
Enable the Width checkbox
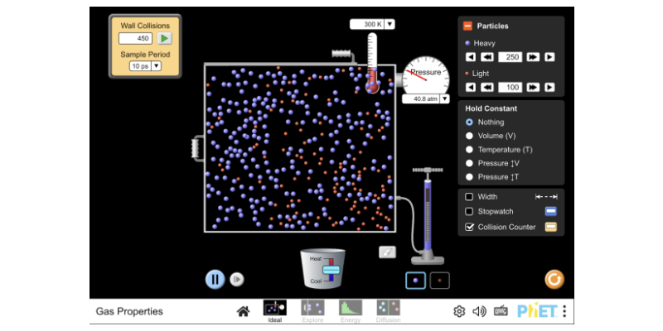[x=470, y=197]
